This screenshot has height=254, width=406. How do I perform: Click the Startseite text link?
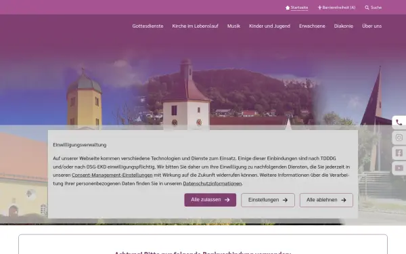click(299, 7)
